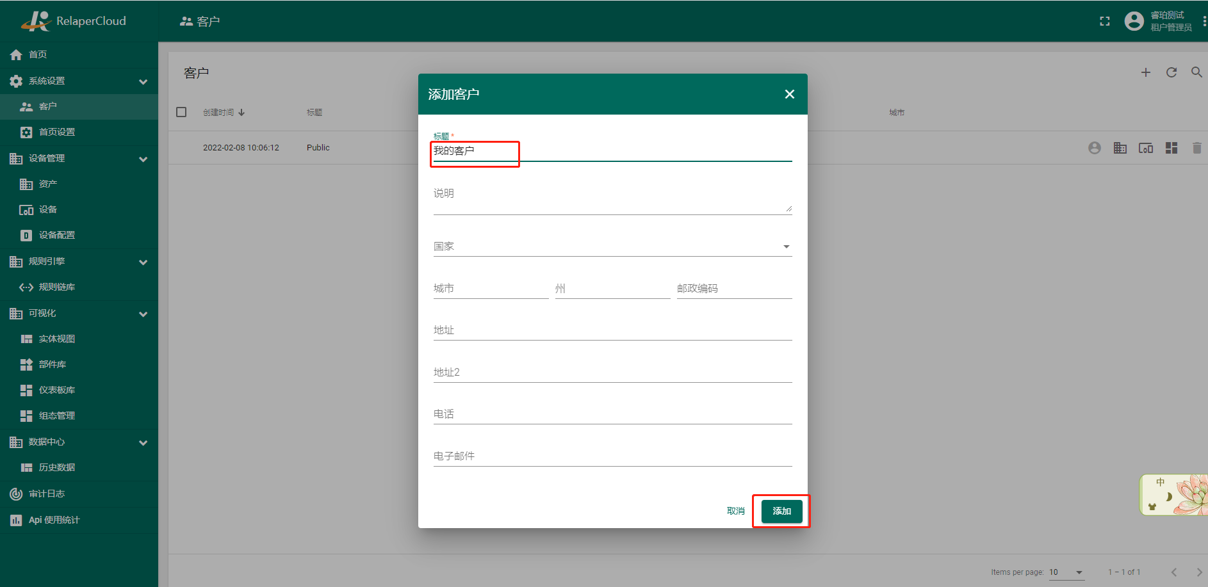Open 首页设置 in the sidebar
1208x587 pixels.
pyautogui.click(x=79, y=133)
